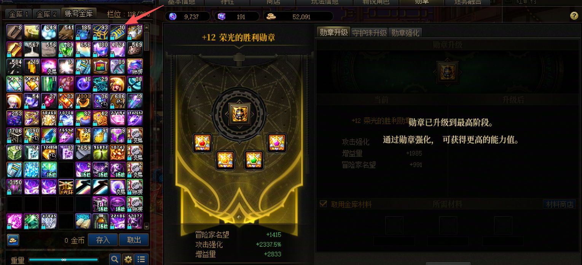
Task: Select the vault item with count 4724
Action: click(x=118, y=49)
